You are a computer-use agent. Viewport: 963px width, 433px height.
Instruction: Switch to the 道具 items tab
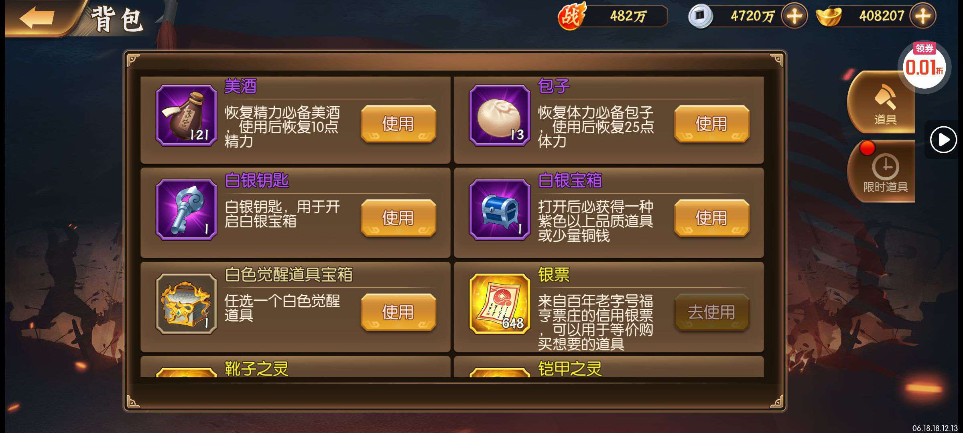pyautogui.click(x=882, y=102)
